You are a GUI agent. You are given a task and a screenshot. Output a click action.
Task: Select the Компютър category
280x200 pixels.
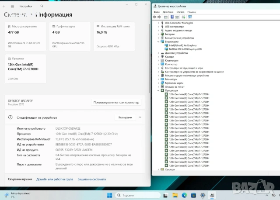point(171,64)
